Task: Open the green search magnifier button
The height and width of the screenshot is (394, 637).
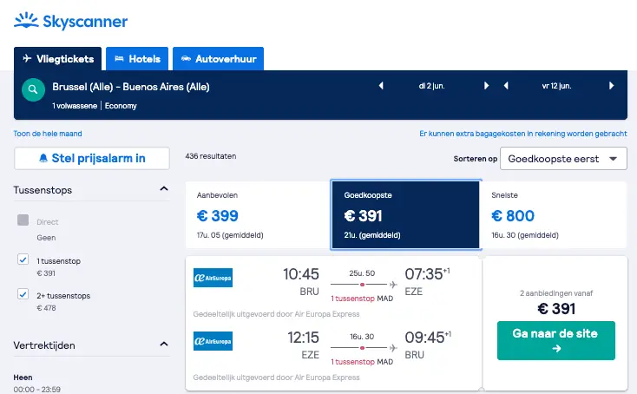Action: click(x=33, y=89)
